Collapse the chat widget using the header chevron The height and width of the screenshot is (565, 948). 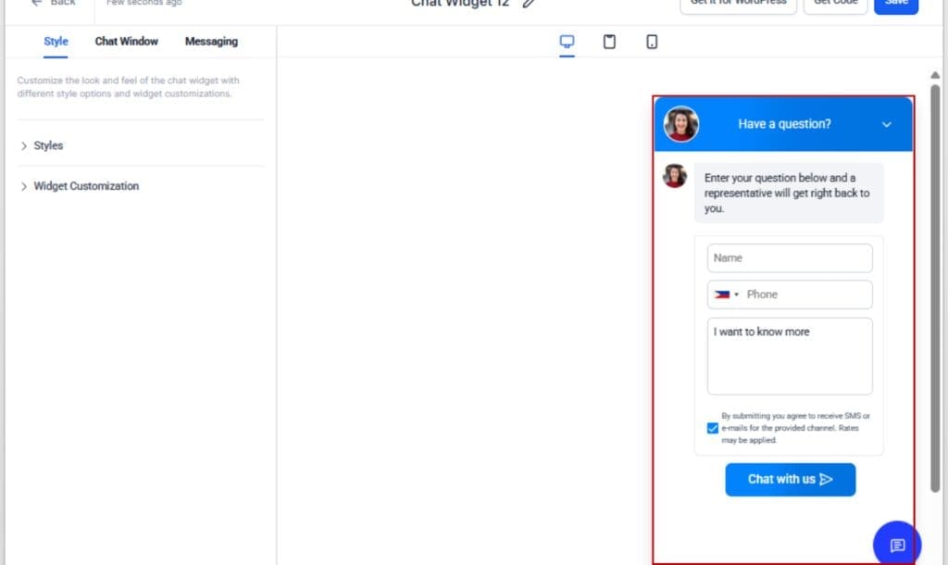click(x=886, y=124)
